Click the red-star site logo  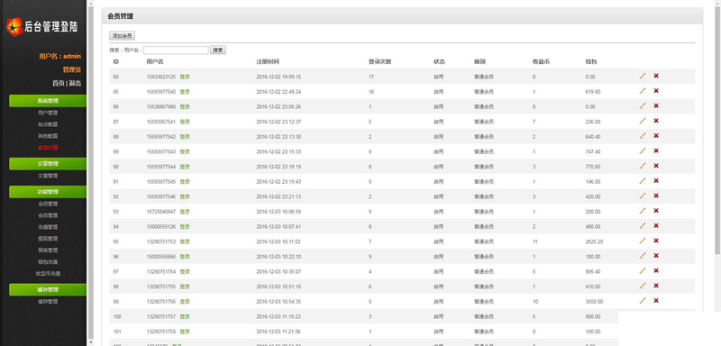14,27
